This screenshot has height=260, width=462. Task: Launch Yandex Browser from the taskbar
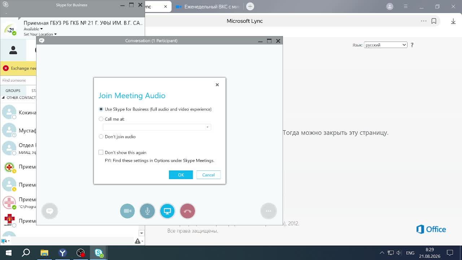[63, 253]
